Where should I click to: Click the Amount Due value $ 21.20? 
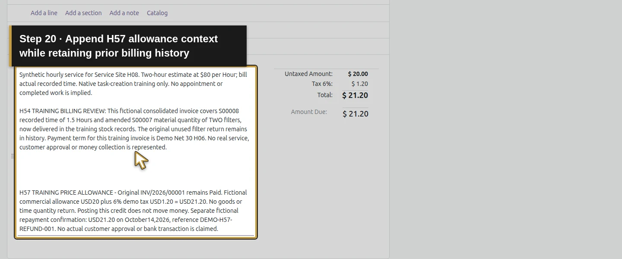pos(355,114)
